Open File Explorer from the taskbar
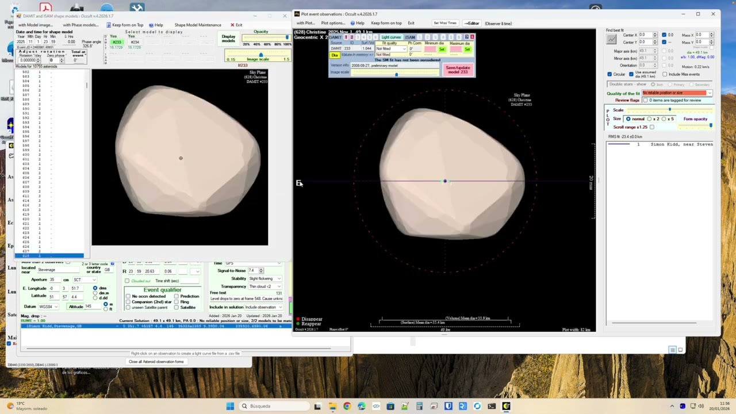Image resolution: width=736 pixels, height=414 pixels. click(x=332, y=406)
